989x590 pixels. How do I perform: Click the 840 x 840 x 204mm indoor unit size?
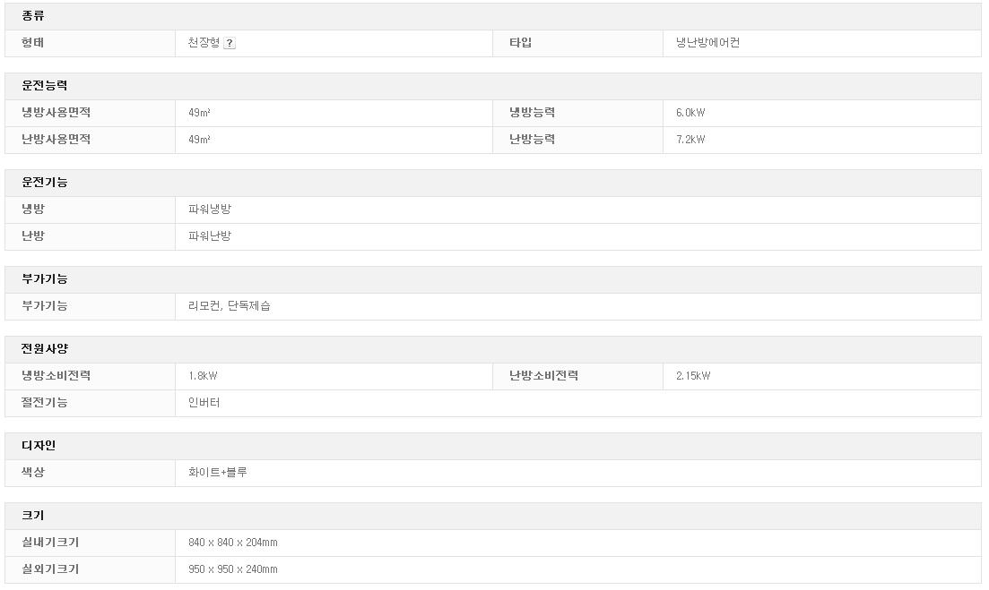tap(233, 543)
